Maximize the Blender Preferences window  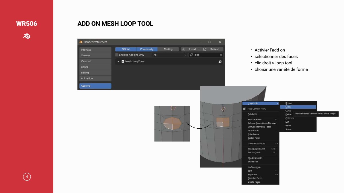pos(209,42)
